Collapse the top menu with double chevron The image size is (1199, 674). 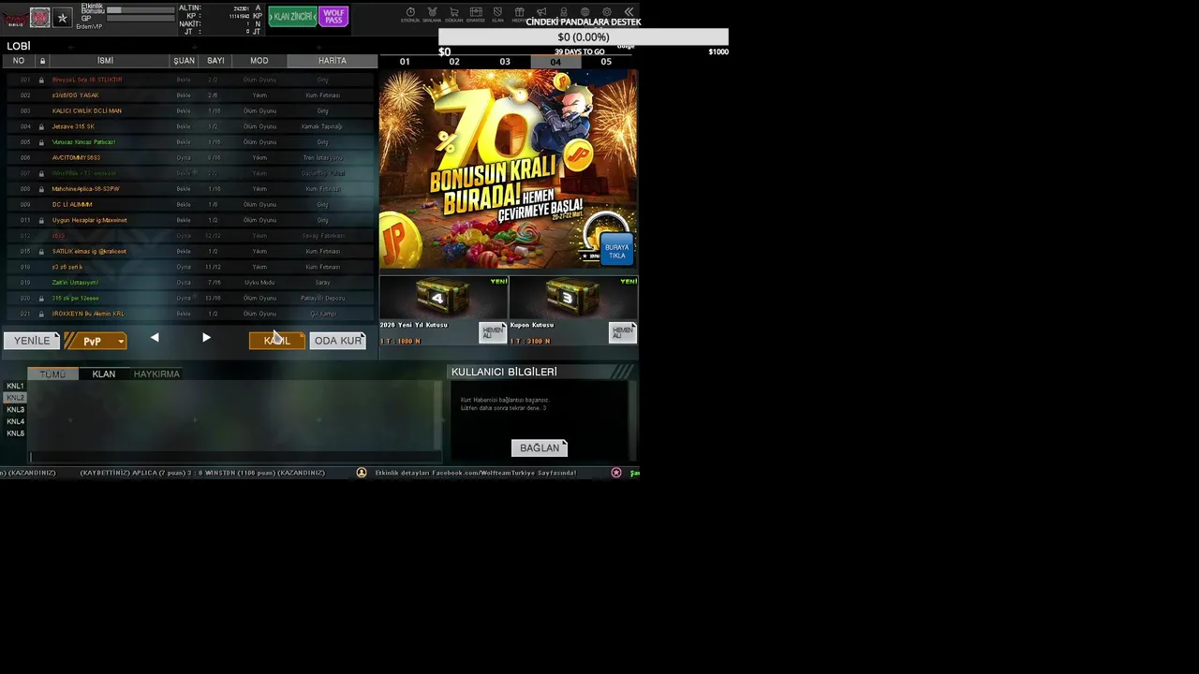click(x=629, y=12)
